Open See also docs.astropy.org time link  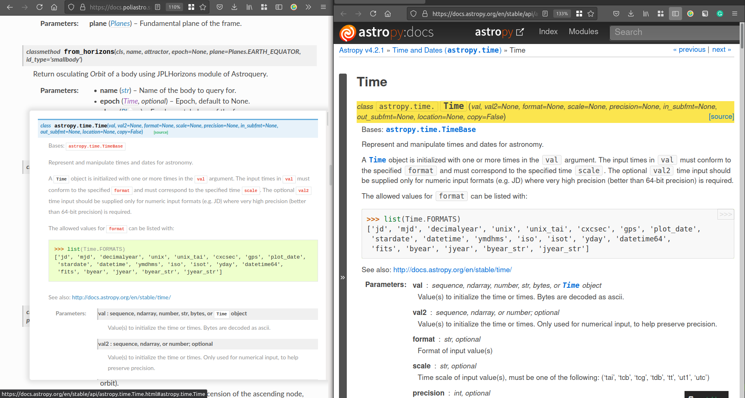pyautogui.click(x=453, y=270)
